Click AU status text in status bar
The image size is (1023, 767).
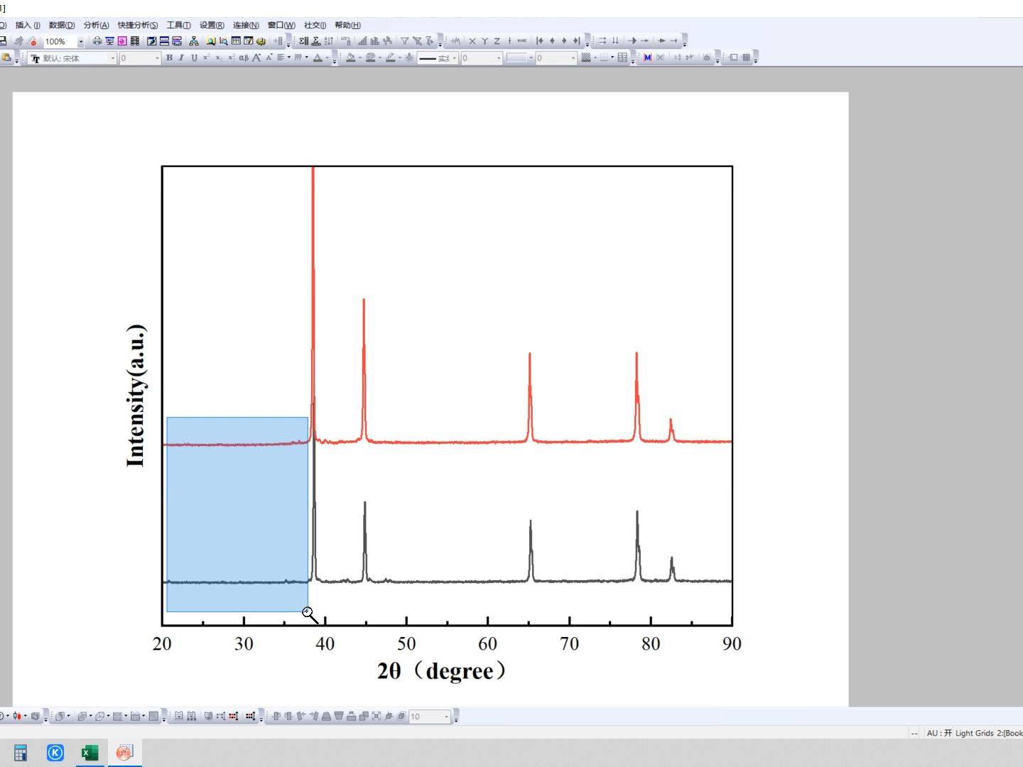[x=939, y=733]
